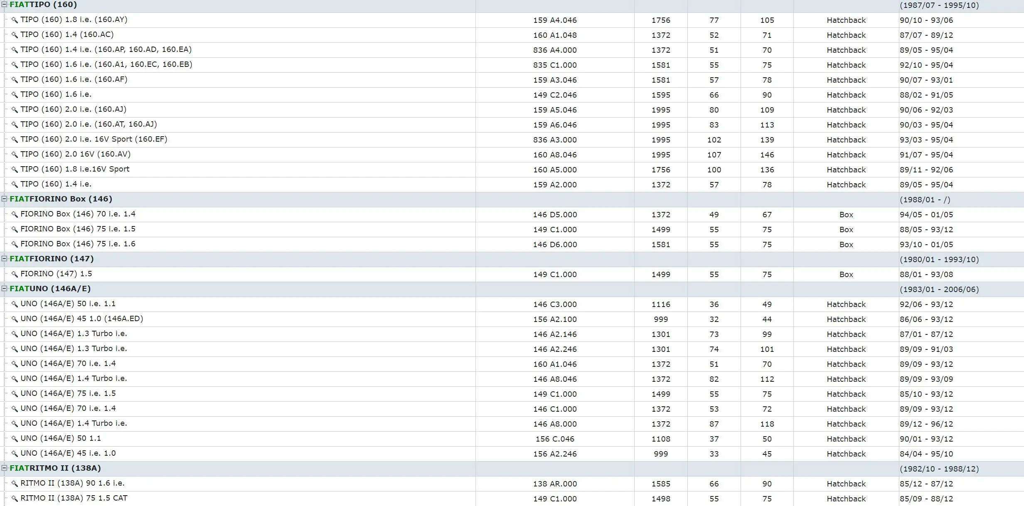
Task: Collapse the FIAT FIORINO (147) group
Action: point(5,258)
